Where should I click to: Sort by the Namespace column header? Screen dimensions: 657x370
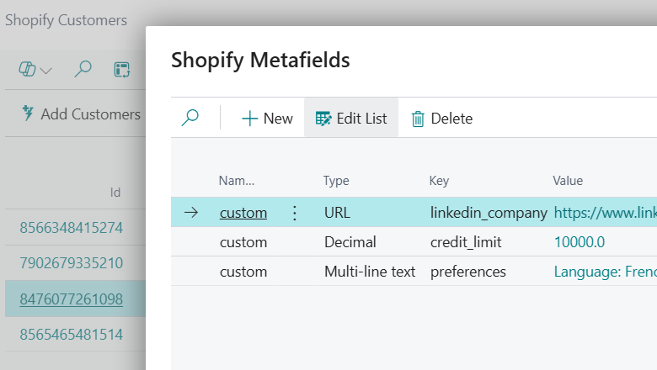click(237, 181)
